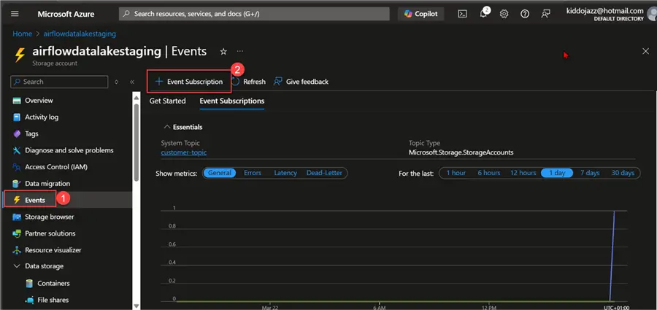Select Errors metrics option
Viewport: 657px width, 310px height.
[x=253, y=173]
